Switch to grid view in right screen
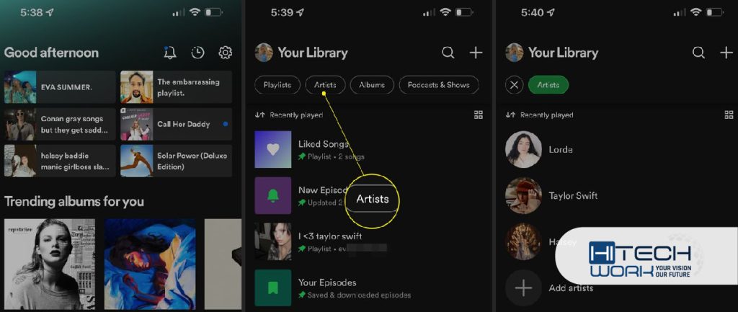The image size is (738, 312). (729, 115)
